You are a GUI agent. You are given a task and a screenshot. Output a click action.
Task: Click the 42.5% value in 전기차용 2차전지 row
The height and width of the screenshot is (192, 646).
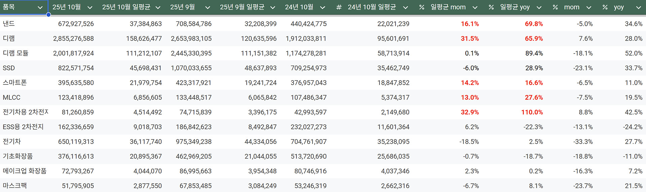tap(634, 112)
